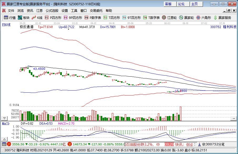Open the 窗口 menu
This screenshot has width=238, height=154.
tap(84, 10)
